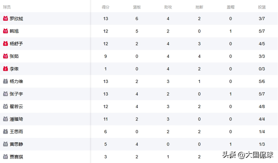This screenshot has height=163, width=278.
Task: Click 翟若云's points value 12
Action: (106, 107)
